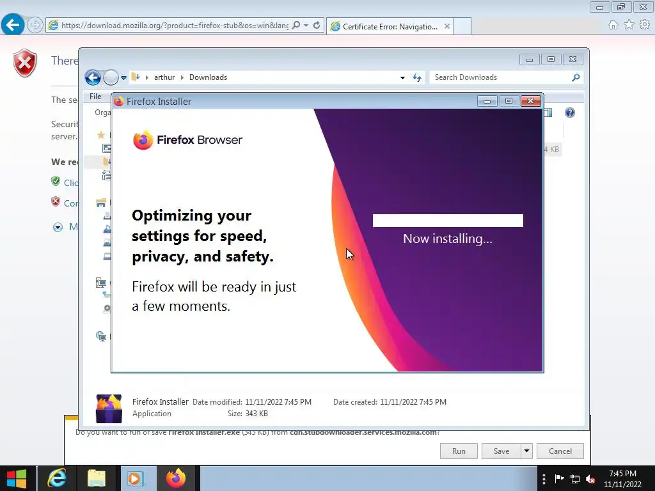Click the Firefox Browser logo in installer

coord(187,140)
